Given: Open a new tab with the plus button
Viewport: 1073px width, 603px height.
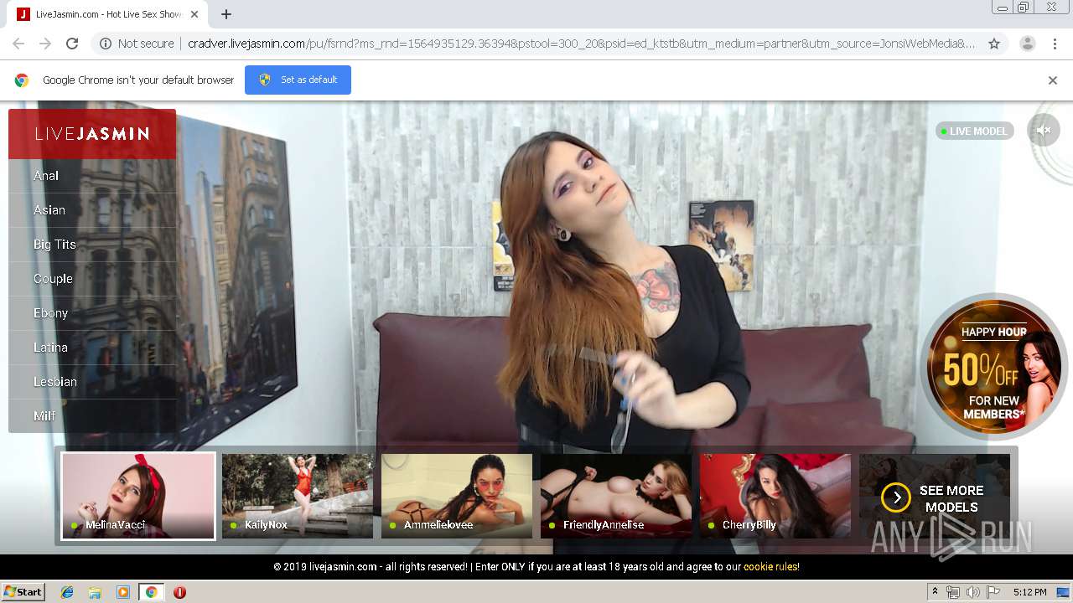Looking at the screenshot, I should 226,14.
